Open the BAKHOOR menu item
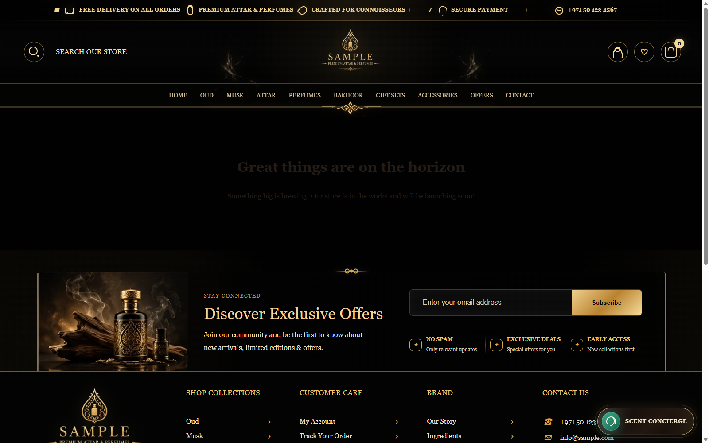This screenshot has height=443, width=709. pyautogui.click(x=348, y=95)
